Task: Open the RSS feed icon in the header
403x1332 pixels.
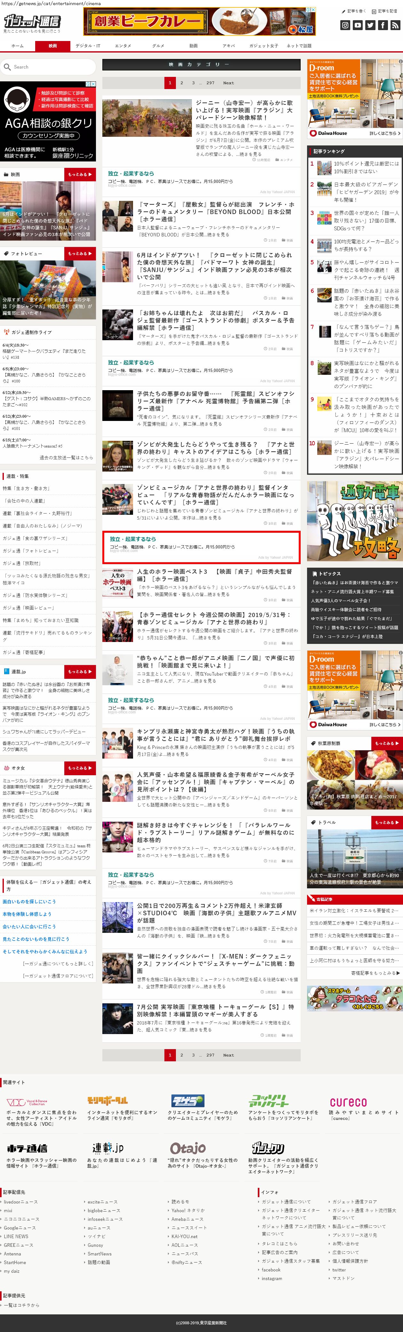Action: 395,25
